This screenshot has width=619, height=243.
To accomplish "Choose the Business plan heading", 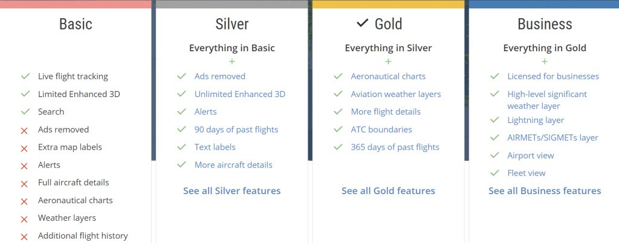I will [x=545, y=24].
